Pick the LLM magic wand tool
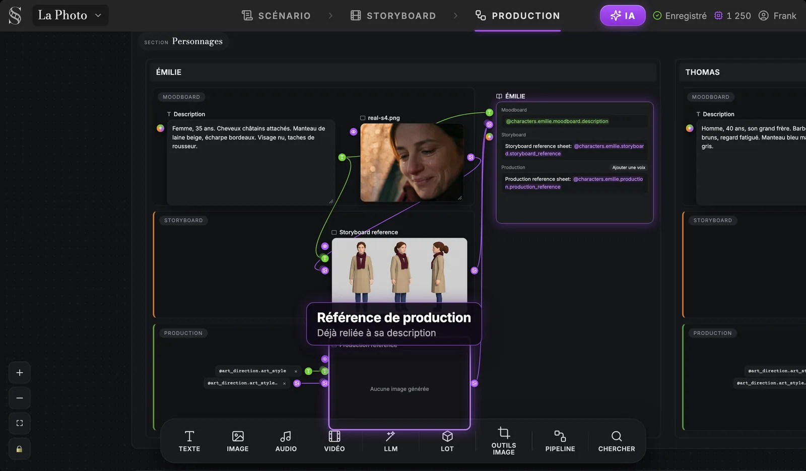This screenshot has height=471, width=806. coord(391,441)
